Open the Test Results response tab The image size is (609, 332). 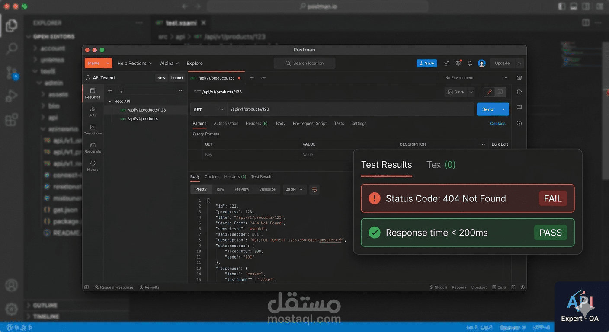pos(262,176)
